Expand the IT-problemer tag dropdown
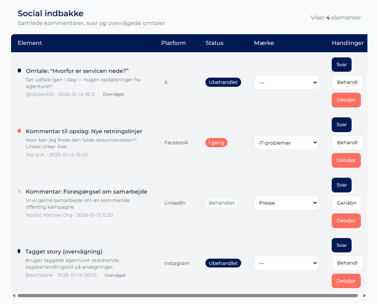This screenshot has height=305, width=377. tap(286, 143)
